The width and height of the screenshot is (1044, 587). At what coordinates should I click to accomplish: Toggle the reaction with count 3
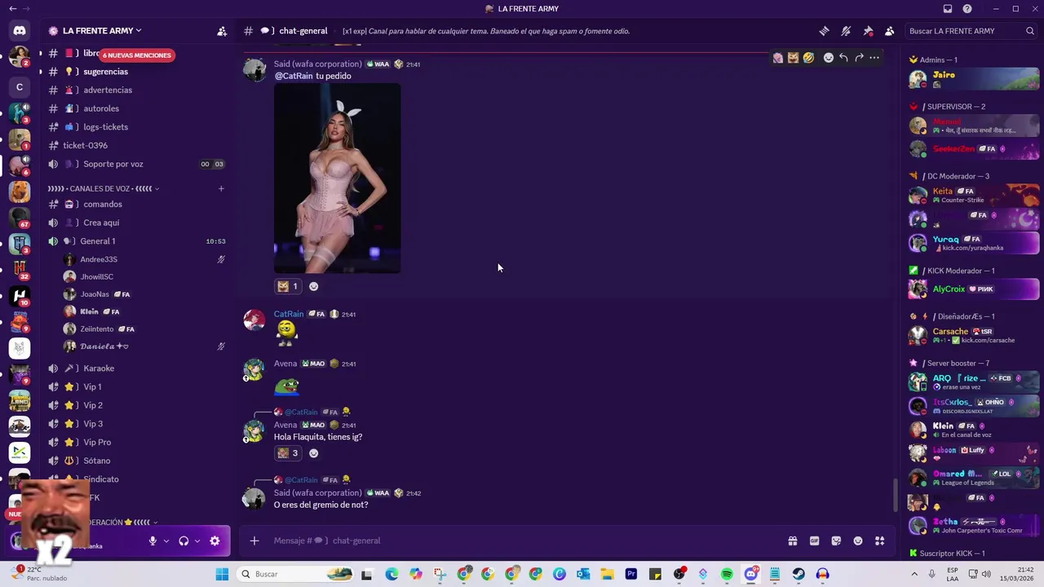pos(287,453)
